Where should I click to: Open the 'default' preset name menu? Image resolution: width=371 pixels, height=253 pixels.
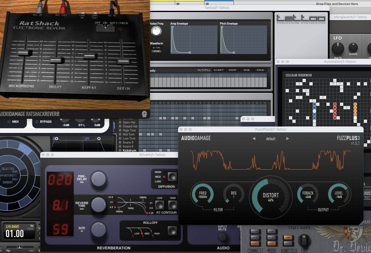[271, 139]
